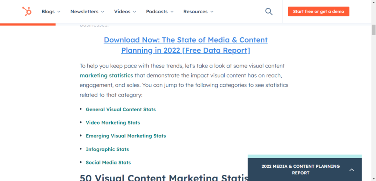Screen dimensions: 376x181
Task: Expand the Newsletters dropdown menu
Action: tap(87, 11)
